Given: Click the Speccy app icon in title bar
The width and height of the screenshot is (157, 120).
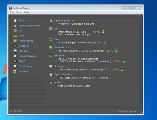Looking at the screenshot, I should point(10,8).
